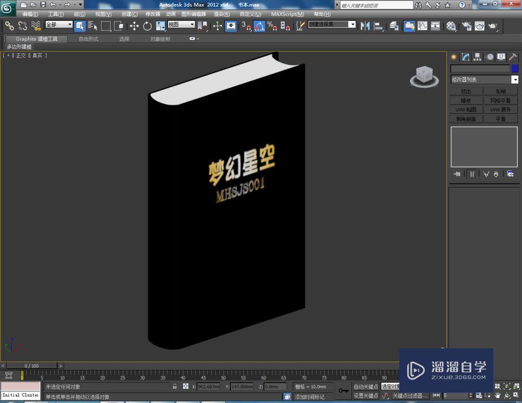Click the Mirror tool icon
This screenshot has width=522, height=403.
coord(365,26)
